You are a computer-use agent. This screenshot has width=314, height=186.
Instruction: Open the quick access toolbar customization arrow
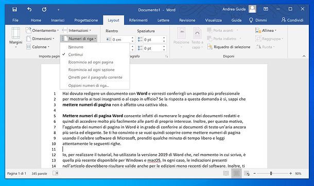point(59,10)
